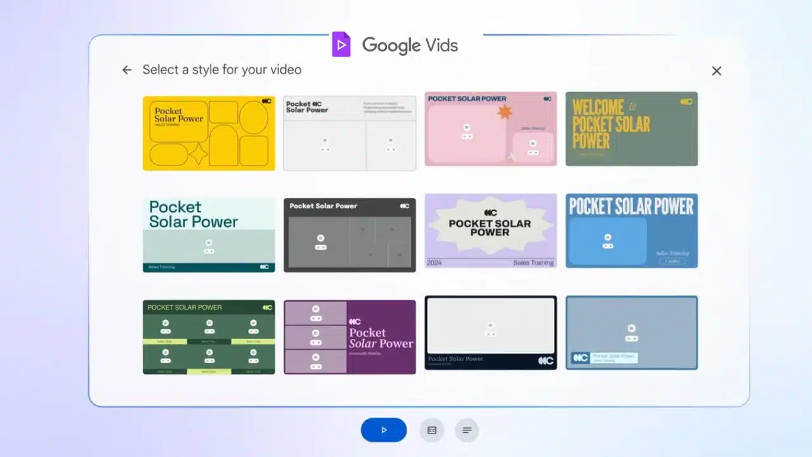Click the back arrow
The height and width of the screenshot is (457, 812).
(x=127, y=70)
